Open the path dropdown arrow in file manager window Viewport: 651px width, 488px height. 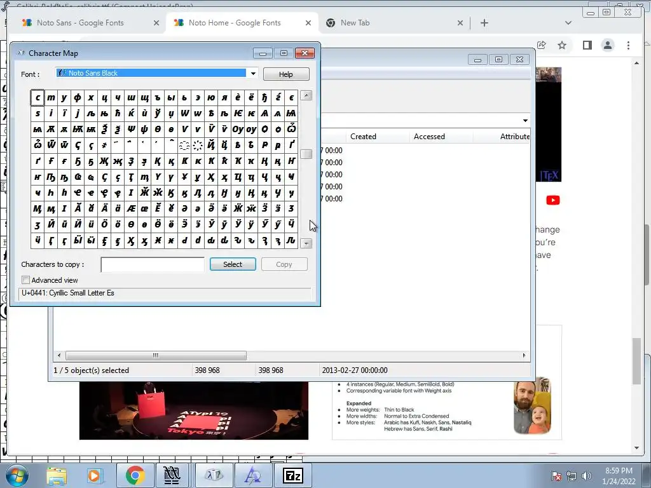pyautogui.click(x=525, y=120)
